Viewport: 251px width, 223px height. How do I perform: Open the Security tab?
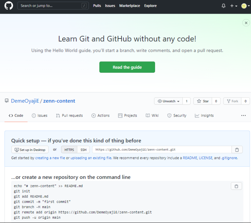pos(177,116)
